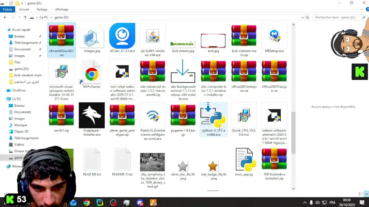Select the idman642build22.rar archive

click(x=61, y=40)
